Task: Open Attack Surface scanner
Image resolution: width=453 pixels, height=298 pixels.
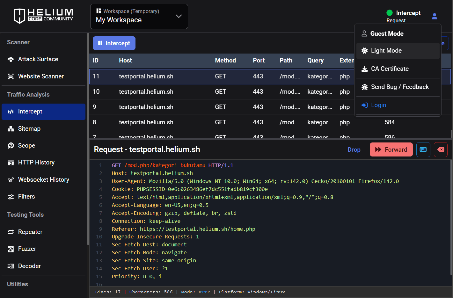Action: point(38,59)
